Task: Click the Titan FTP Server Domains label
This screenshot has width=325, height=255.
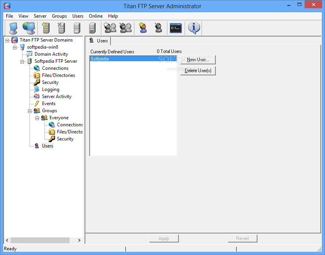Action: click(46, 40)
